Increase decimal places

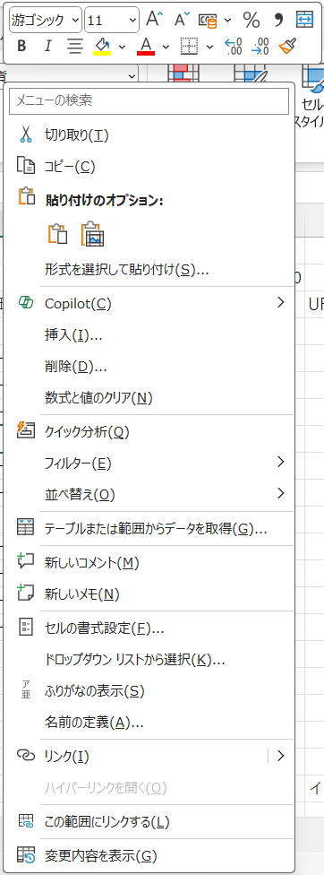pos(233,47)
